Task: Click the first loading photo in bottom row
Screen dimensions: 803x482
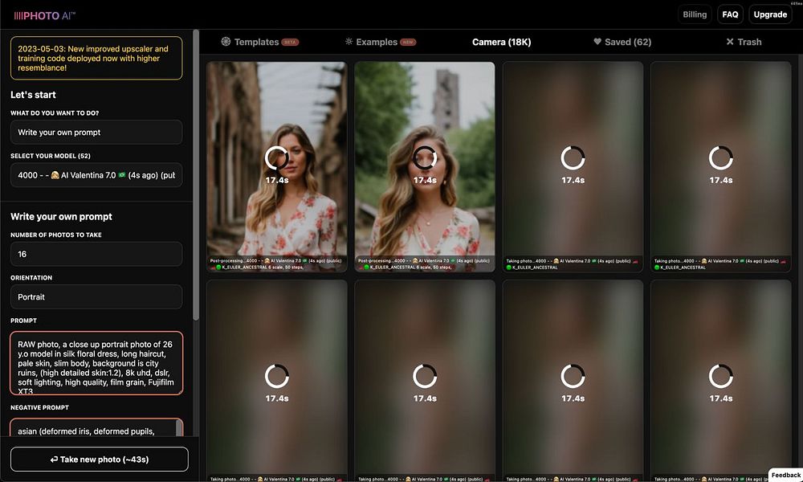Action: 276,381
